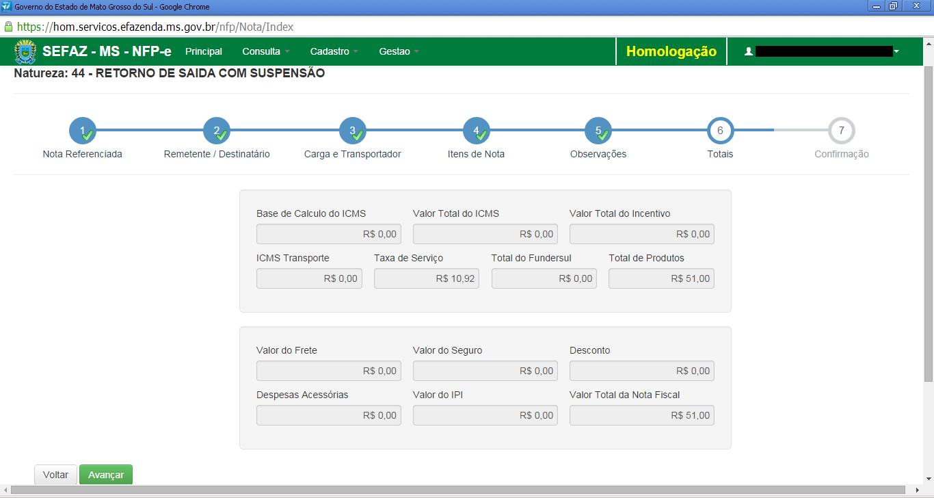The height and width of the screenshot is (498, 934).
Task: Click the green padlock secure icon
Action: tap(8, 27)
